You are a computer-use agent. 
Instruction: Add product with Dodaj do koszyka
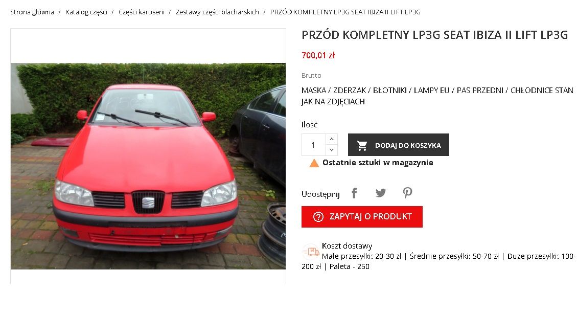tap(399, 145)
